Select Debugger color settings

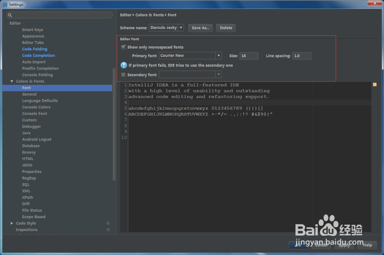[x=31, y=126]
